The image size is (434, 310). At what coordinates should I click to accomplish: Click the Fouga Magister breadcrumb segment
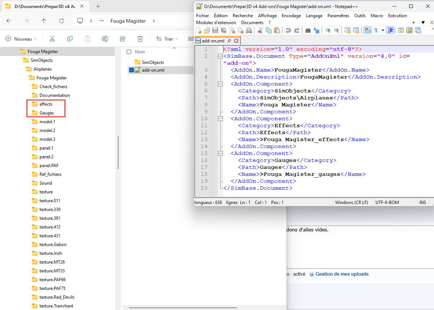[128, 21]
